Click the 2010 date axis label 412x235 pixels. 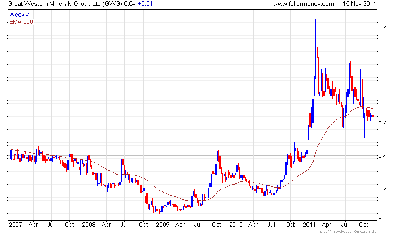[x=236, y=225]
